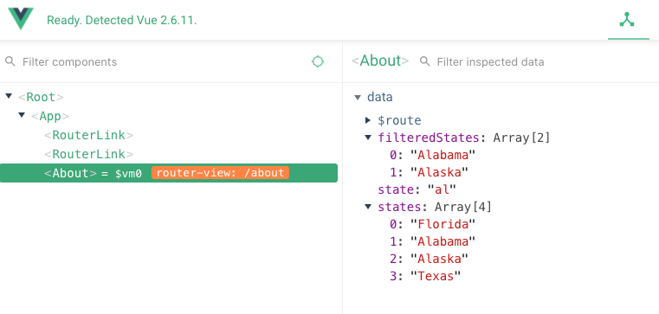Select the first RouterLink component
The image size is (659, 314).
(x=88, y=135)
